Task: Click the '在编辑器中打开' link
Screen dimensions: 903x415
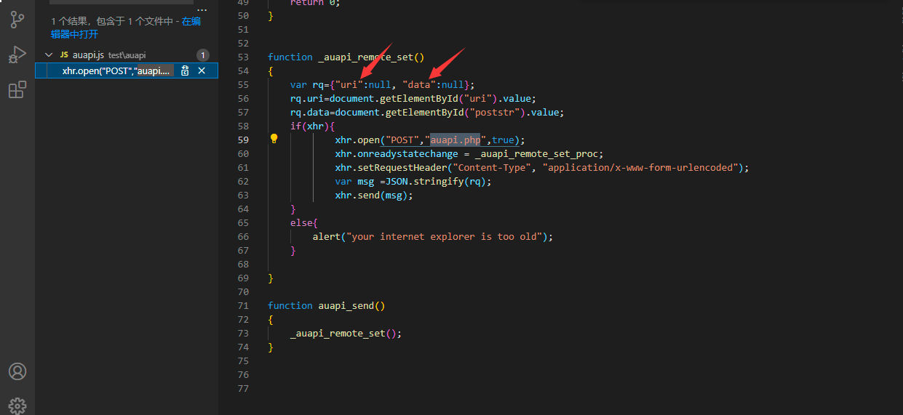Action: click(126, 28)
